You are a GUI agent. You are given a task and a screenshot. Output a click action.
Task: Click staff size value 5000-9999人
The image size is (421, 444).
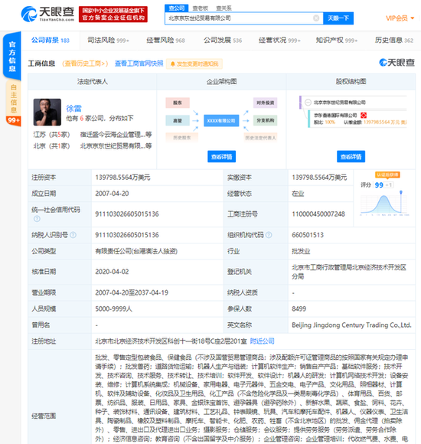(x=113, y=309)
